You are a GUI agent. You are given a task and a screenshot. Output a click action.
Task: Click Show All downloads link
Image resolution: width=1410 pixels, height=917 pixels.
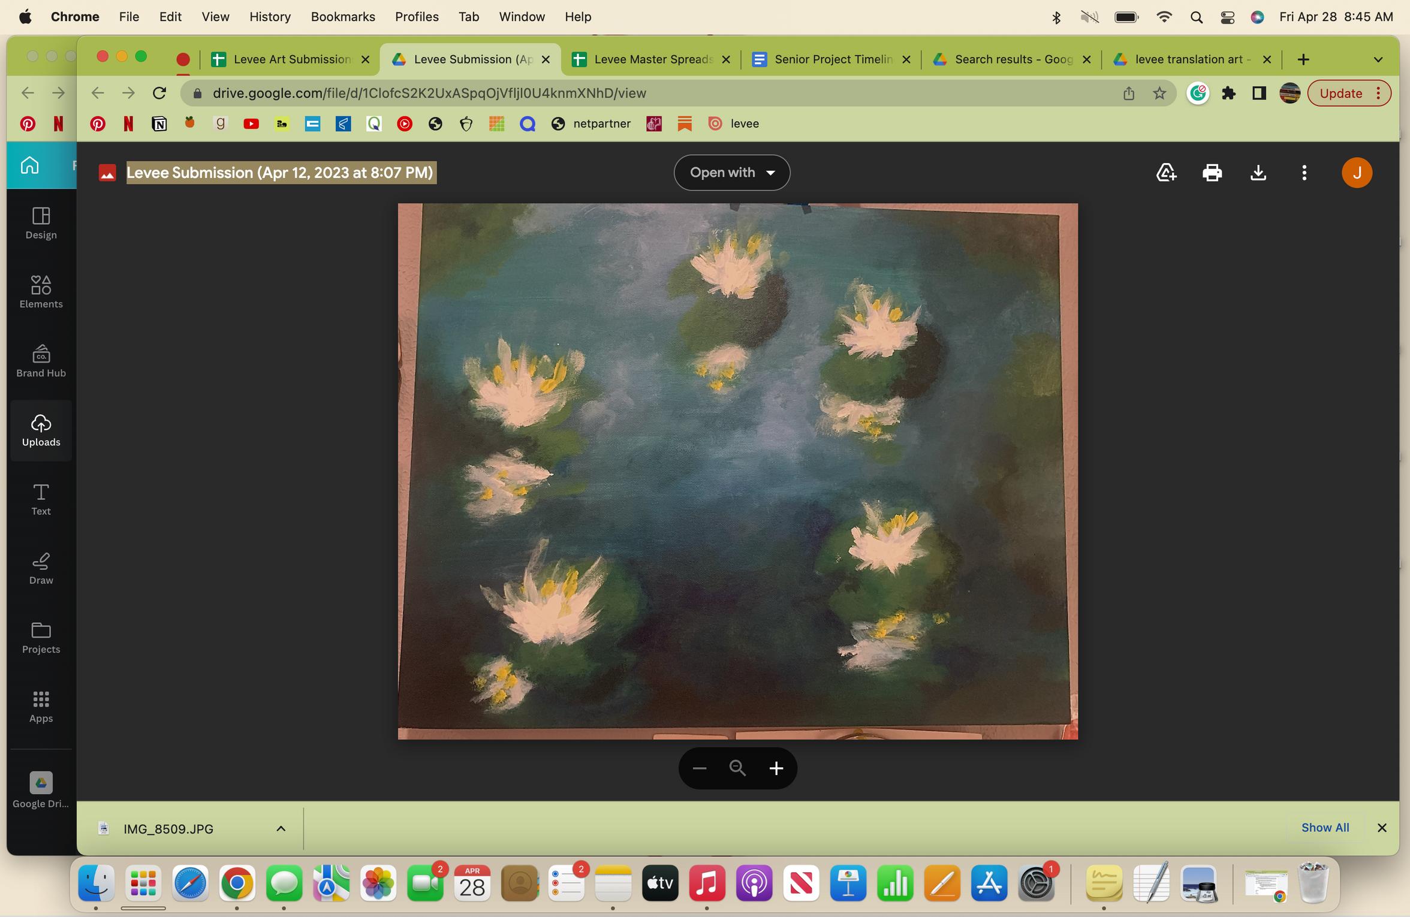click(1325, 828)
